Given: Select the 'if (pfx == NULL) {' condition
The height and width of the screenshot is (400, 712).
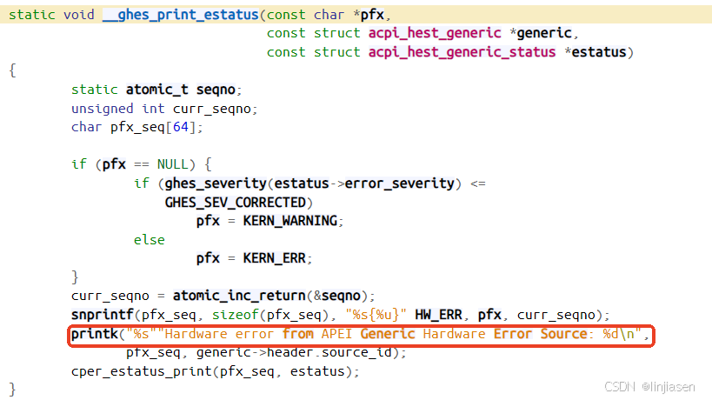Looking at the screenshot, I should (141, 164).
